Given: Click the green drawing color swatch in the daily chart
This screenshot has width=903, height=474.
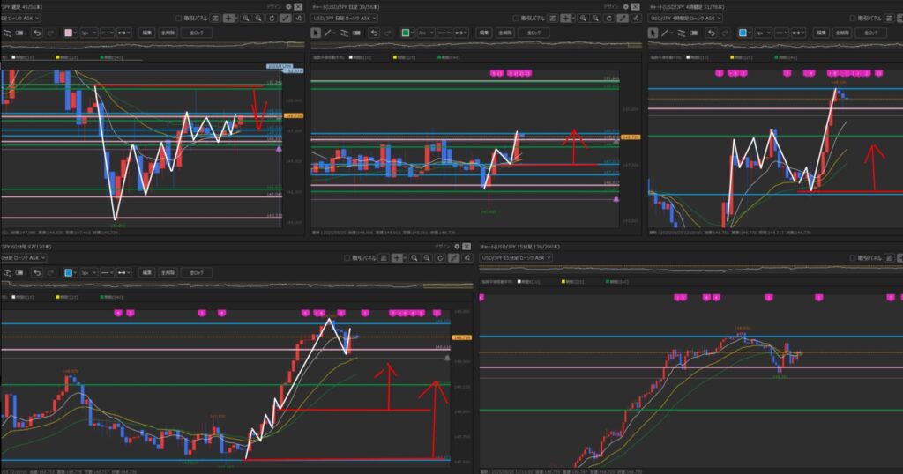Looking at the screenshot, I should click(x=406, y=33).
